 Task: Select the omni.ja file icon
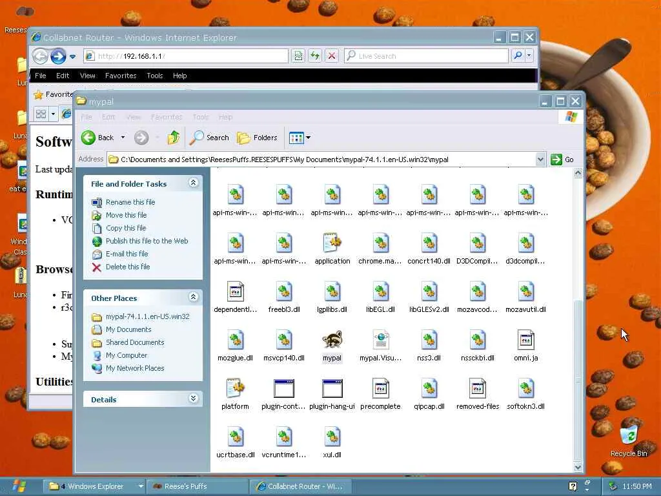point(525,340)
